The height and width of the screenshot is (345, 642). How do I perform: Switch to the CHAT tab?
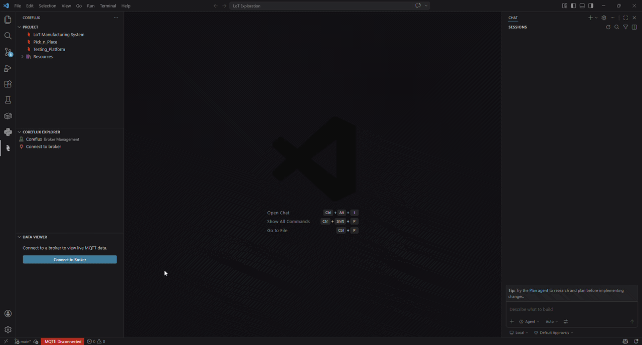[513, 18]
